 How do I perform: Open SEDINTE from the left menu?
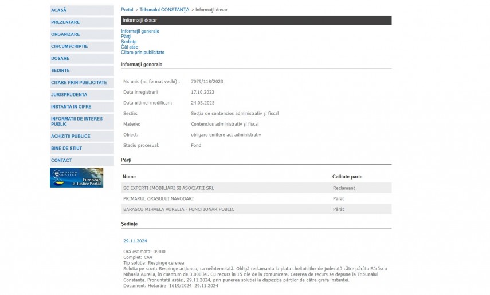tap(60, 70)
